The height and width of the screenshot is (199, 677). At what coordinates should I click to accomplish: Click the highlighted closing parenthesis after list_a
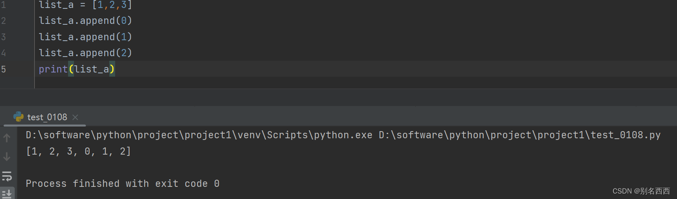(112, 69)
